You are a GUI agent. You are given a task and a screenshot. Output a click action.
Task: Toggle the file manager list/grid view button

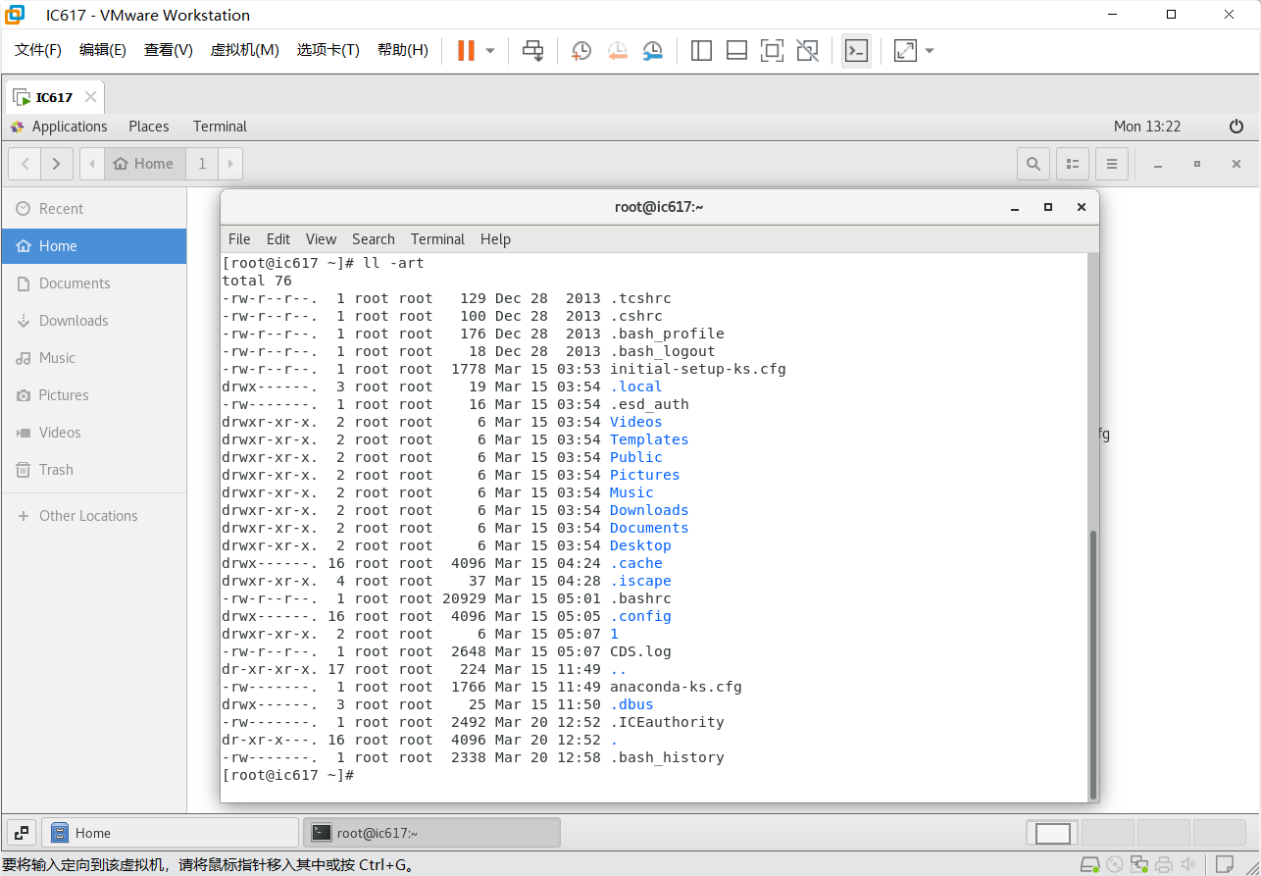[x=1073, y=164]
